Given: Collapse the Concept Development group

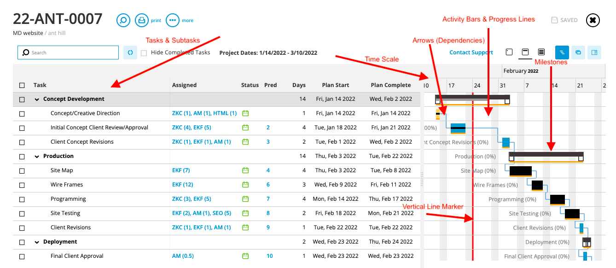Looking at the screenshot, I should point(37,99).
